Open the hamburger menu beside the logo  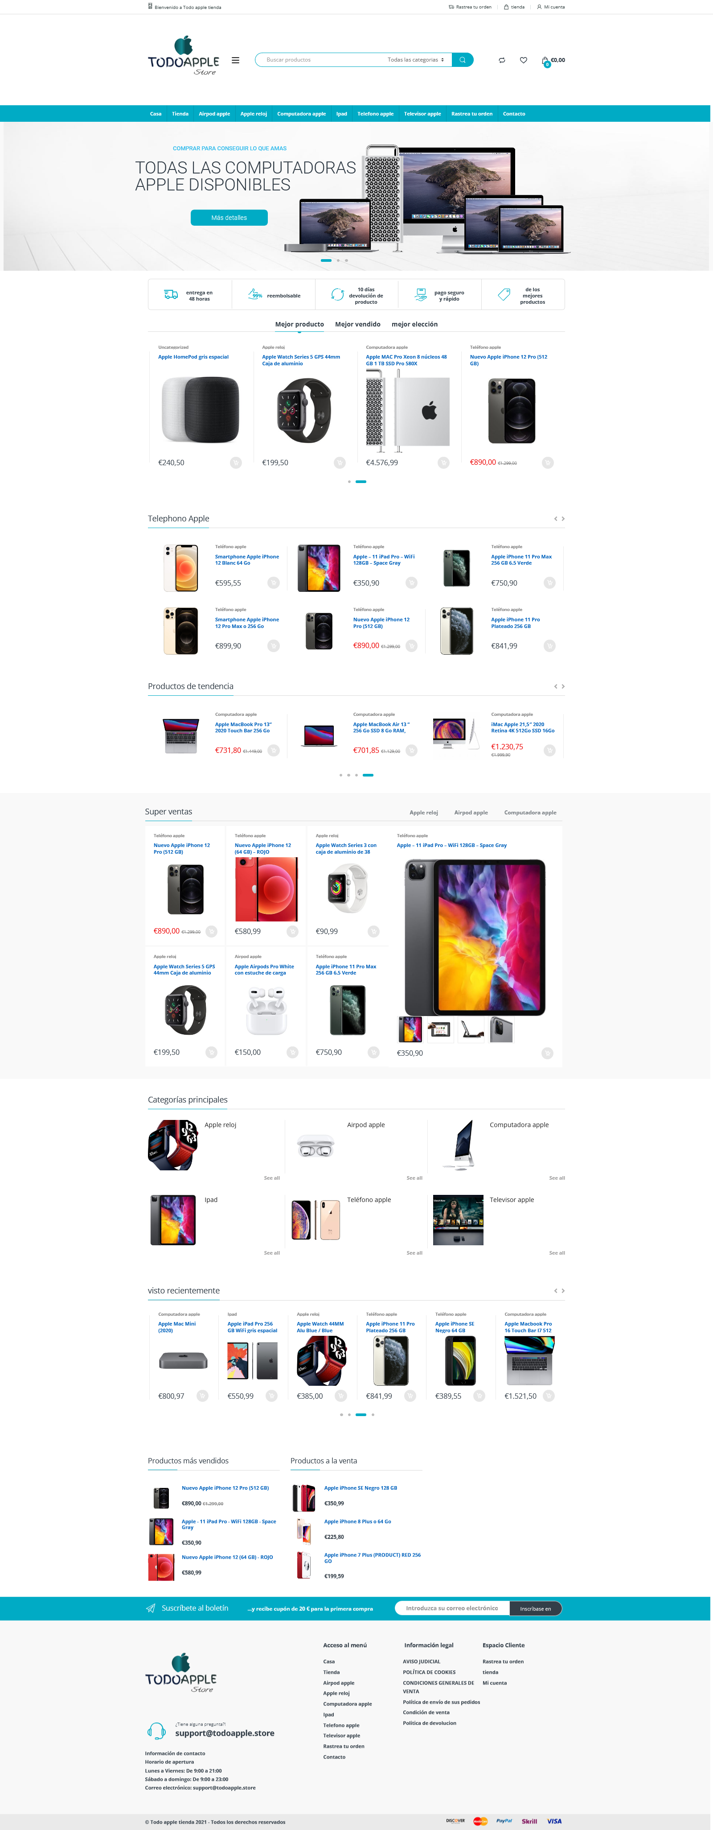236,60
